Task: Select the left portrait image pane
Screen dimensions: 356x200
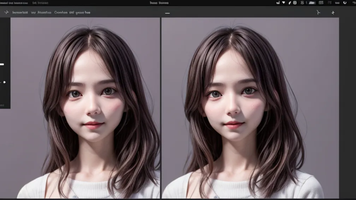Action: coord(85,108)
